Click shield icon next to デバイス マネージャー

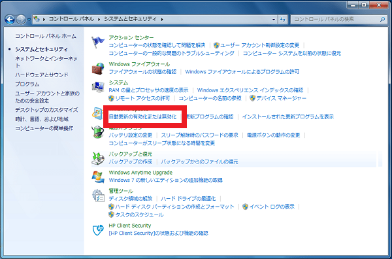click(252, 98)
